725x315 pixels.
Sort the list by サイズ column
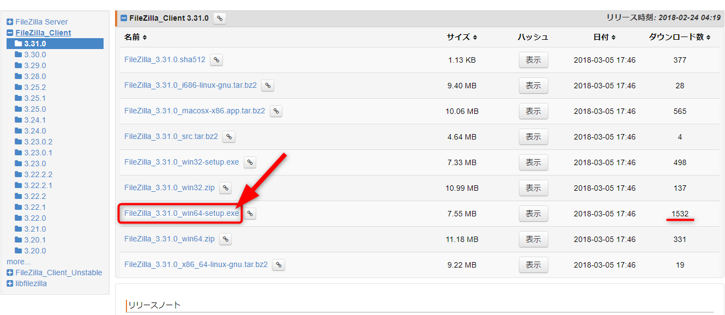coord(462,37)
